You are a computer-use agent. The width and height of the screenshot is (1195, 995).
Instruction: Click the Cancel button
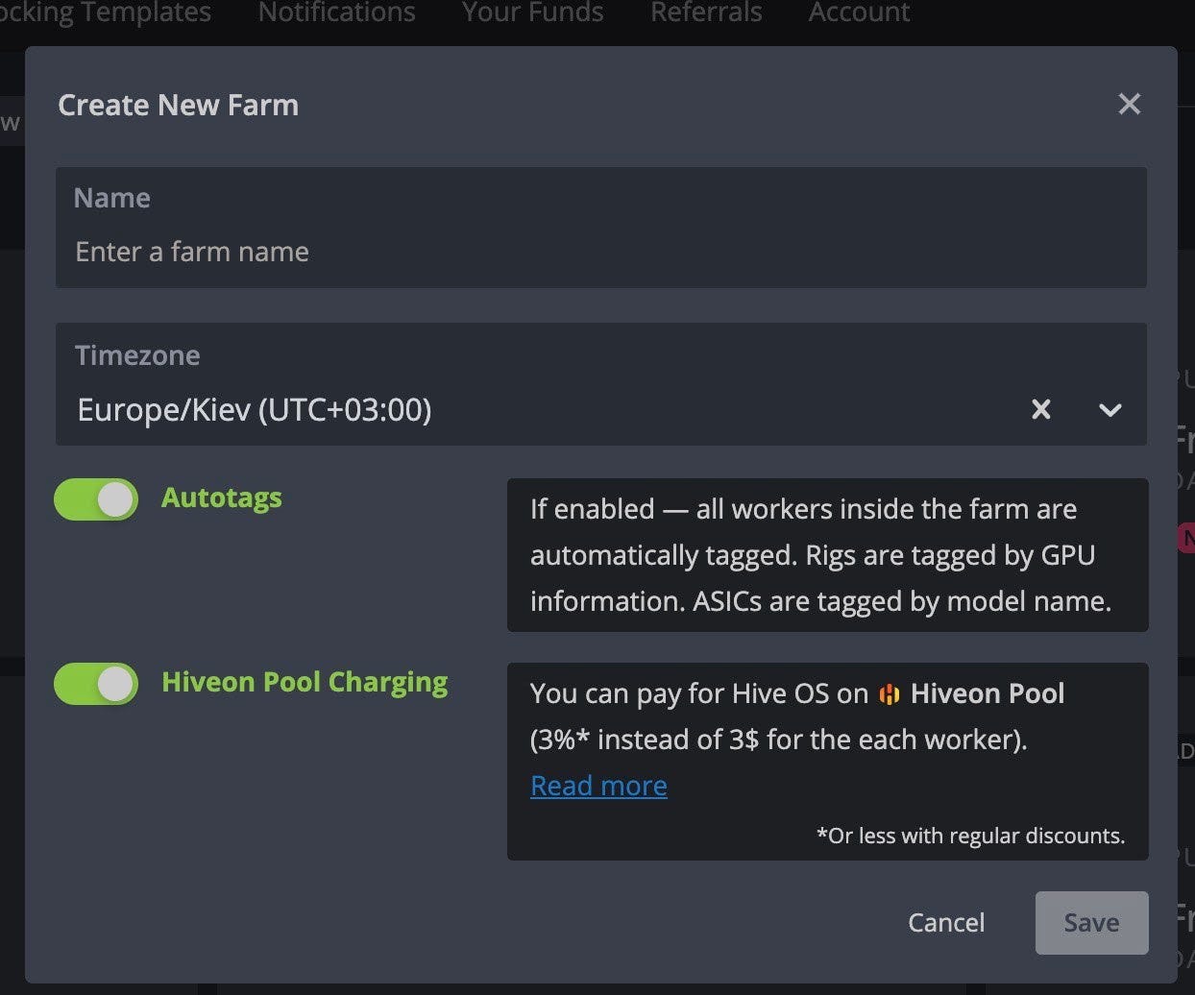click(946, 922)
